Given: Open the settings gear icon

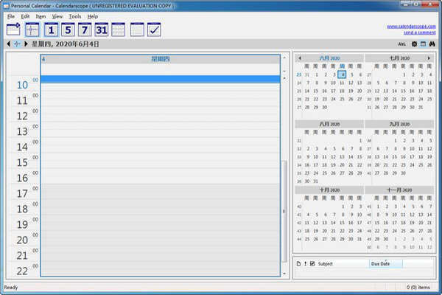Looking at the screenshot, I should point(413,44).
